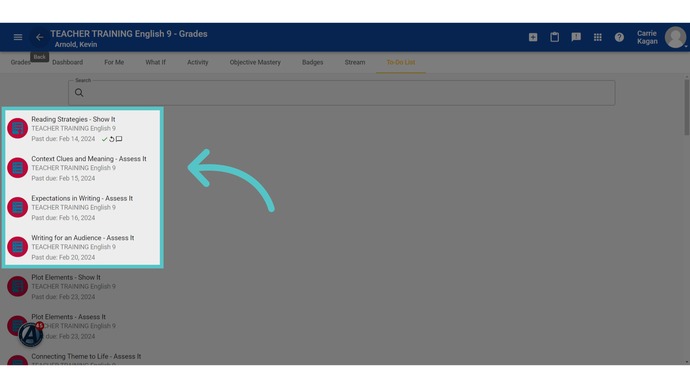Viewport: 690px width, 388px height.
Task: Click the retry icon on Reading Strategies item
Action: coord(112,139)
